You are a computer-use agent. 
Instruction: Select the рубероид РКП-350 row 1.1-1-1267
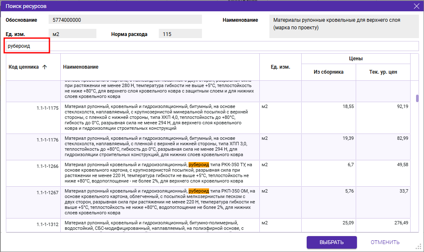click(159, 202)
